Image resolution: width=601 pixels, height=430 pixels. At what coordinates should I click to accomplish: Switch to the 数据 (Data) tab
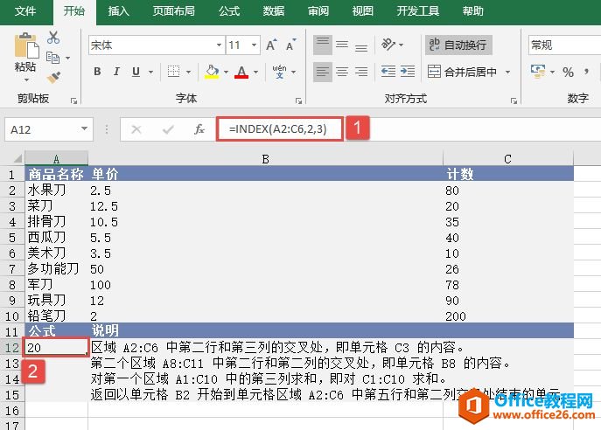(x=274, y=11)
